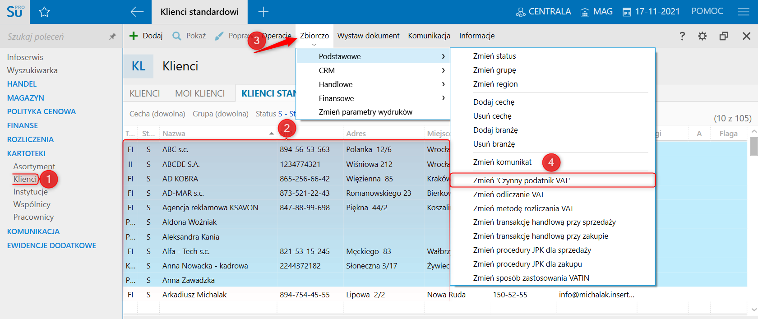The image size is (758, 319).
Task: Click the Flaga column header
Action: [x=728, y=134]
